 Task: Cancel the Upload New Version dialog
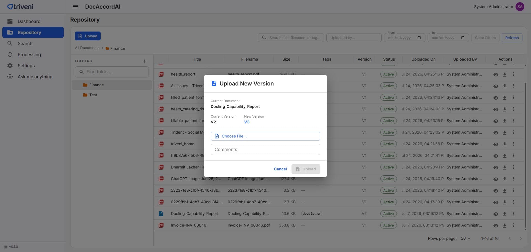[x=280, y=169]
